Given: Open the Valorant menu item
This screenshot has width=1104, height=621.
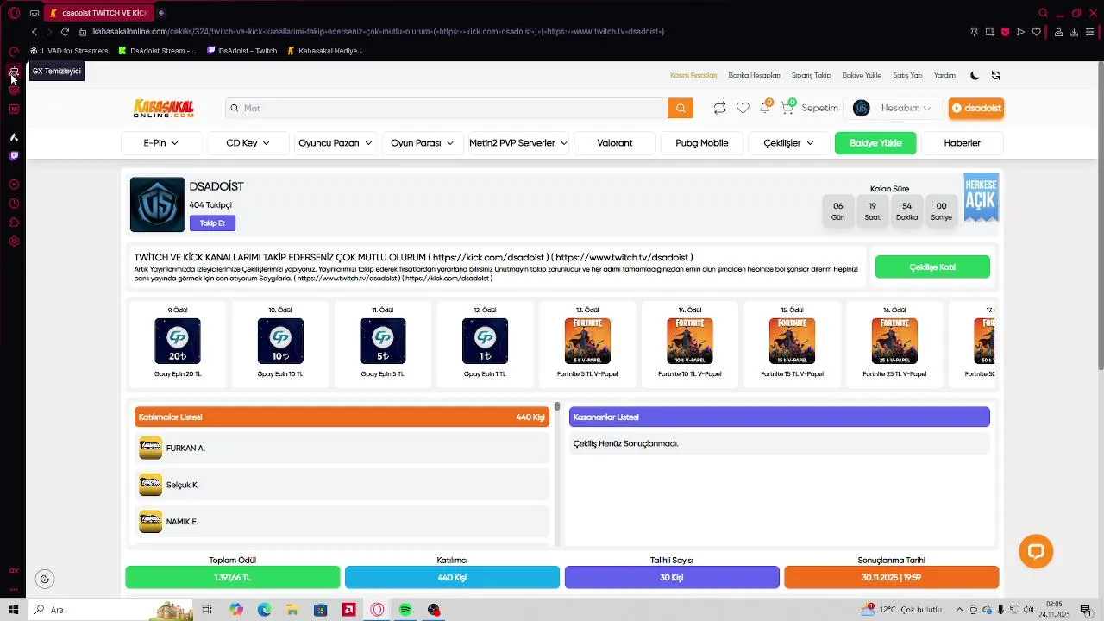Looking at the screenshot, I should (x=615, y=143).
